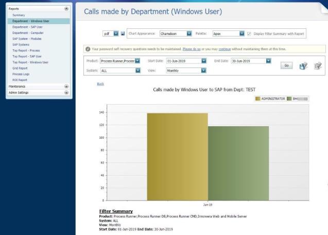Open the End Date picker dropdown
This screenshot has width=328, height=235.
point(268,61)
